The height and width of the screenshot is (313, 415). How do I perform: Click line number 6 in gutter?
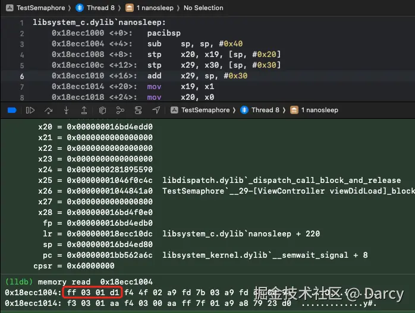pos(22,77)
